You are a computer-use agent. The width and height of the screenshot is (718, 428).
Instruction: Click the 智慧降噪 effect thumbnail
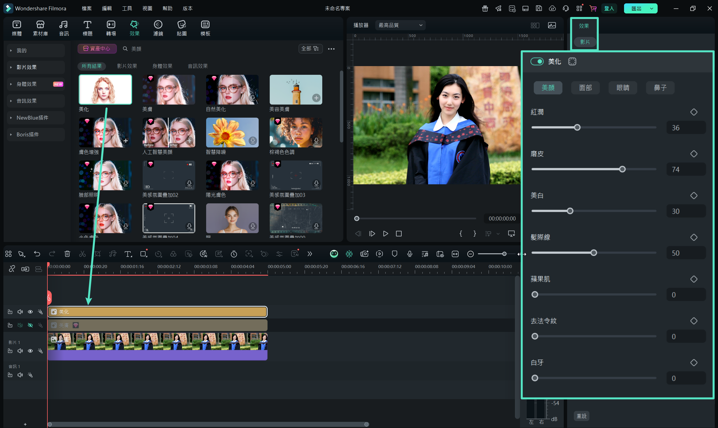pos(232,132)
